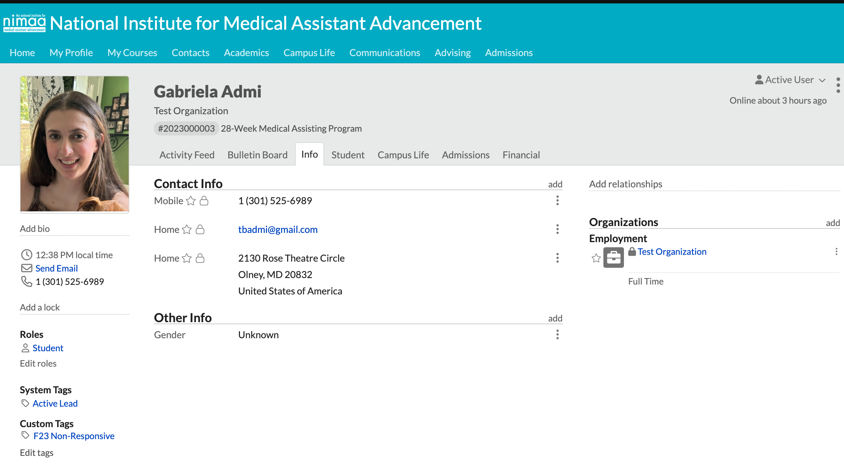Screen dimensions: 844x474
Task: Click the phone icon in left sidebar
Action: pyautogui.click(x=26, y=281)
